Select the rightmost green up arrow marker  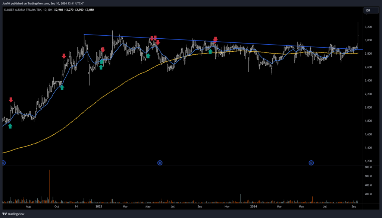[x=210, y=51]
